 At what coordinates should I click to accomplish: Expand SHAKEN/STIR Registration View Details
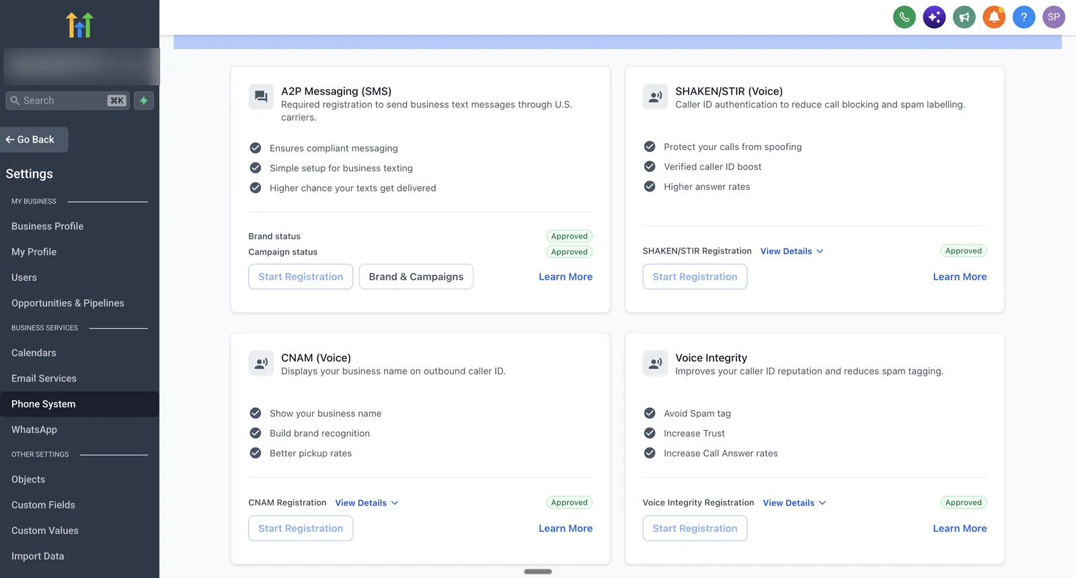click(792, 251)
